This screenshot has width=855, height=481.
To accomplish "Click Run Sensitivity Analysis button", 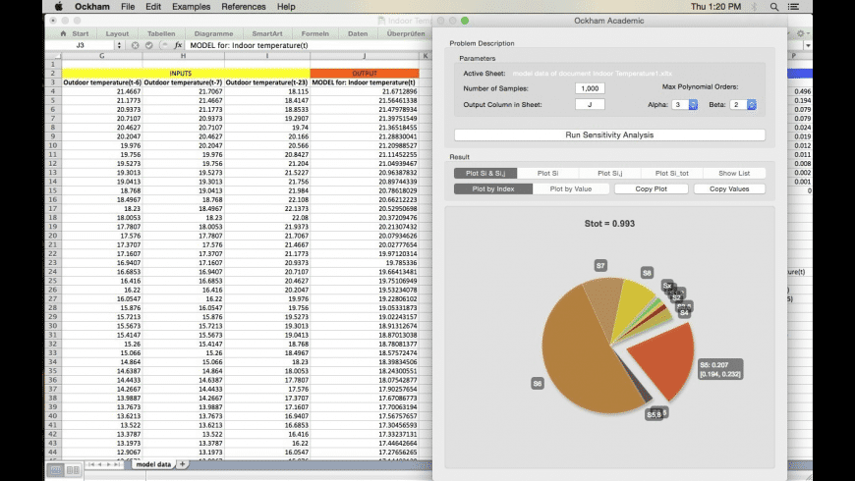I will (x=608, y=134).
